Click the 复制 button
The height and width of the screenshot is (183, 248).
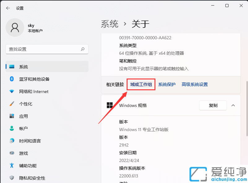point(213,105)
